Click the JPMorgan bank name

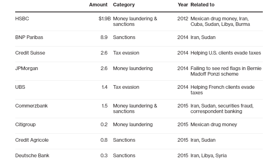27,68
